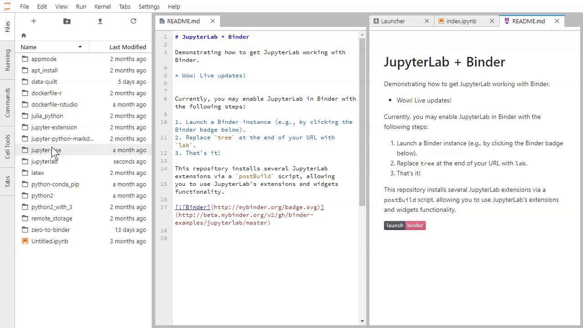Select the remote_storage folder row
The height and width of the screenshot is (328, 583).
(x=84, y=218)
